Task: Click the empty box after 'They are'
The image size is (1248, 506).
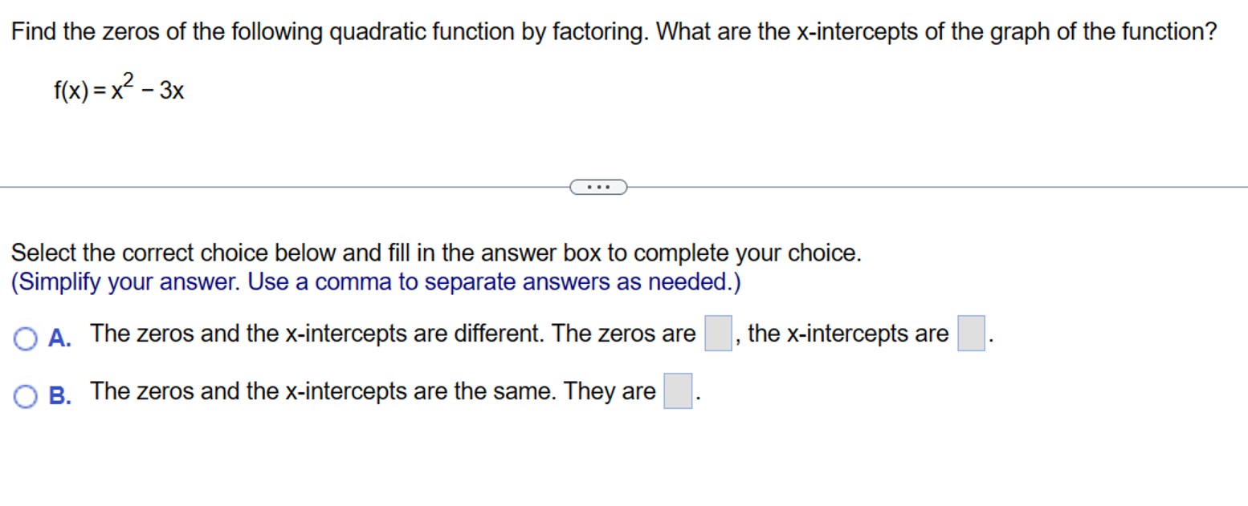Action: [677, 390]
